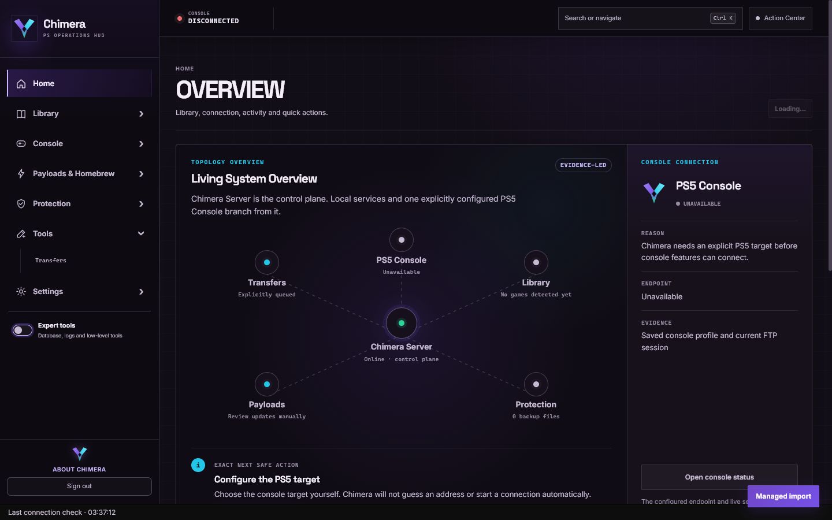Click the ABOUT CHIMERA link
This screenshot has width=832, height=520.
pos(79,470)
